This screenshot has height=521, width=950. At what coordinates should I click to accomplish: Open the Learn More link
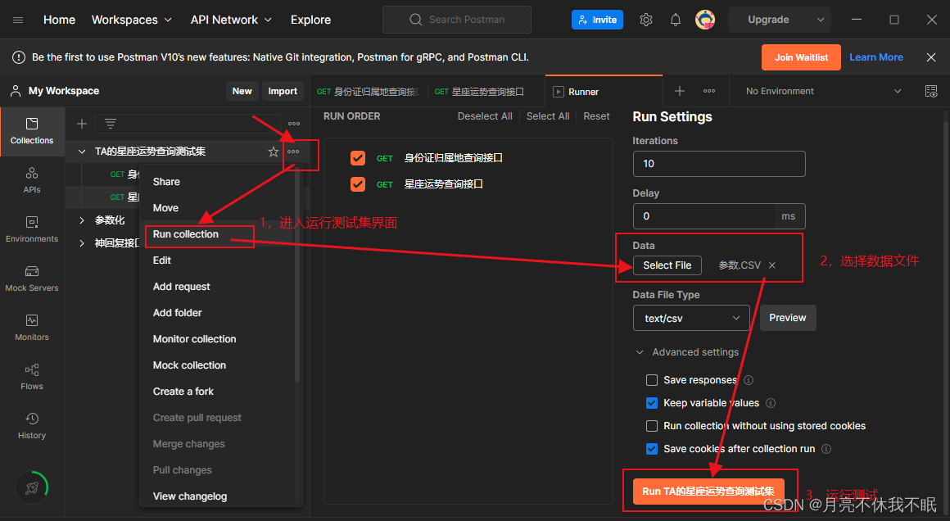coord(876,57)
